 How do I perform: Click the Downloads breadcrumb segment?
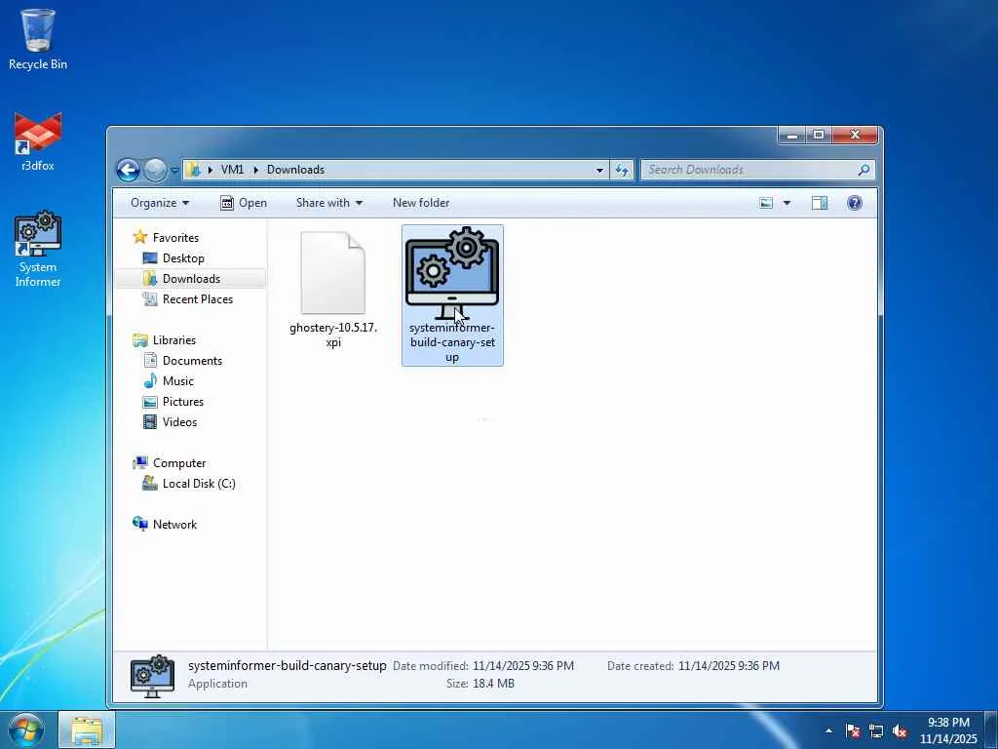pyautogui.click(x=295, y=170)
